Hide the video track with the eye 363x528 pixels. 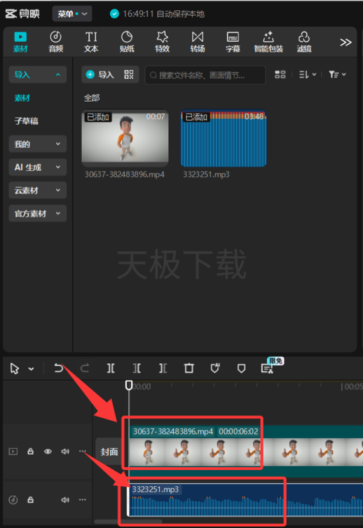pos(48,451)
